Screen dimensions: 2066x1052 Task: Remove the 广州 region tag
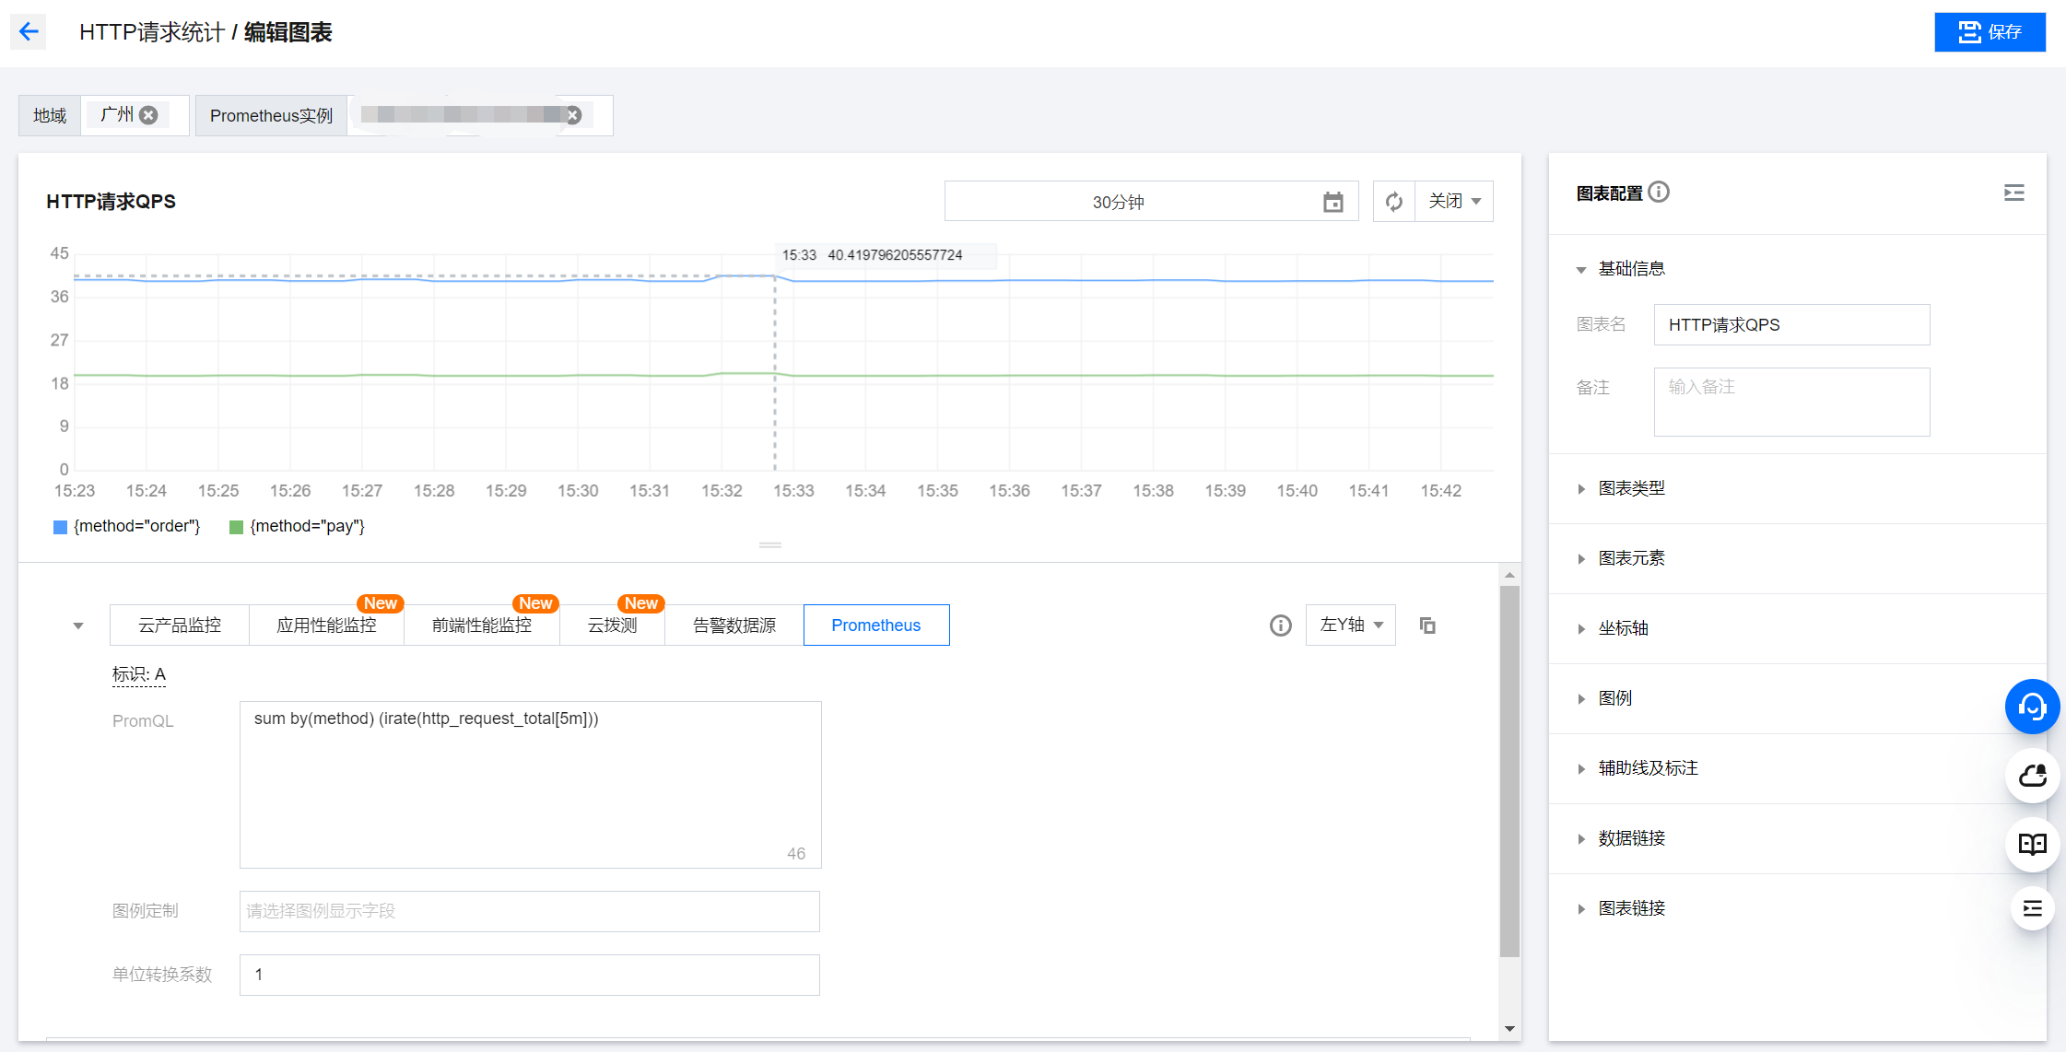(148, 115)
